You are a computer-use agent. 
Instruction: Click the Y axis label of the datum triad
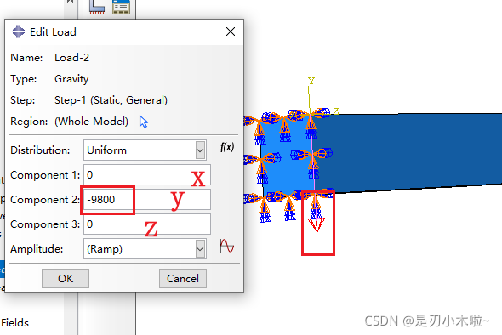coord(311,81)
